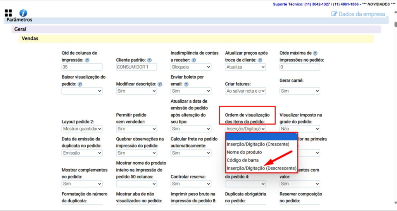Open the Criar faturas dropdown

click(x=245, y=91)
